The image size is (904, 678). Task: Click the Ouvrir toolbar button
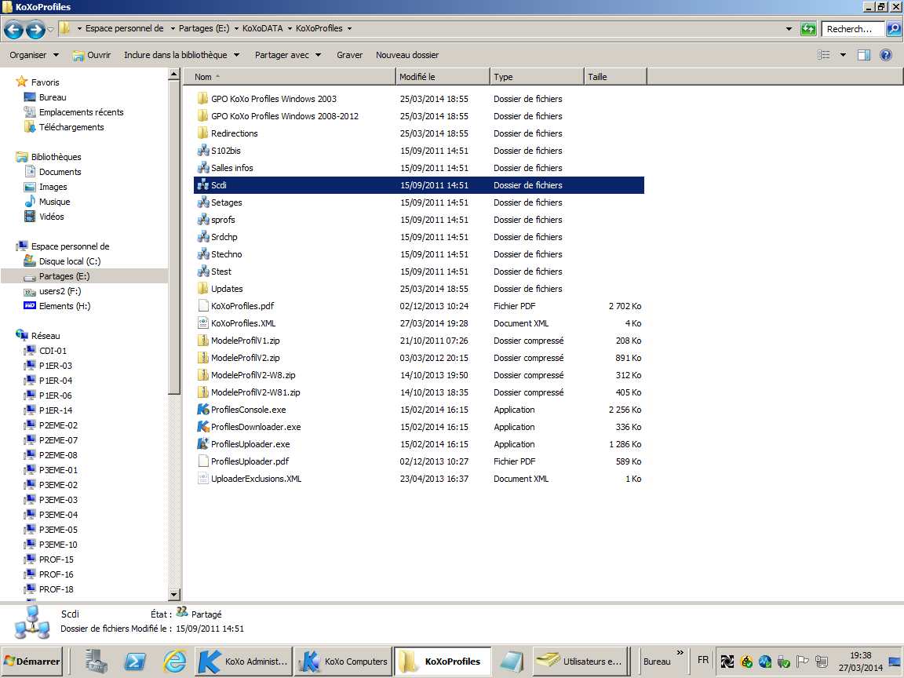click(x=92, y=55)
